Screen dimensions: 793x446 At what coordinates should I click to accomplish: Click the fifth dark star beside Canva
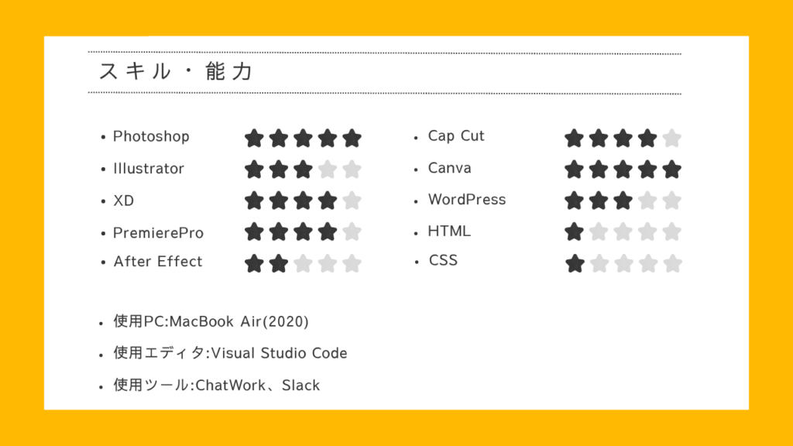click(x=671, y=169)
